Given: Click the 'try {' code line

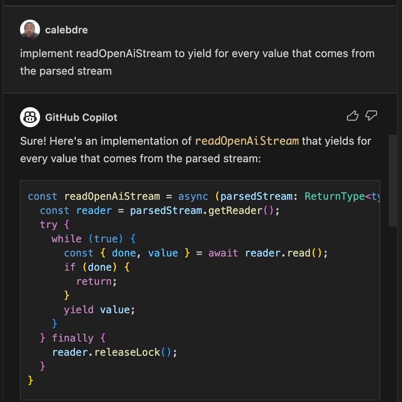Looking at the screenshot, I should 54,225.
